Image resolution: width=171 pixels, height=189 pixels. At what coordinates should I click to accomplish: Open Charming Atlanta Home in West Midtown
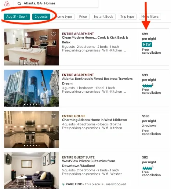94,120
